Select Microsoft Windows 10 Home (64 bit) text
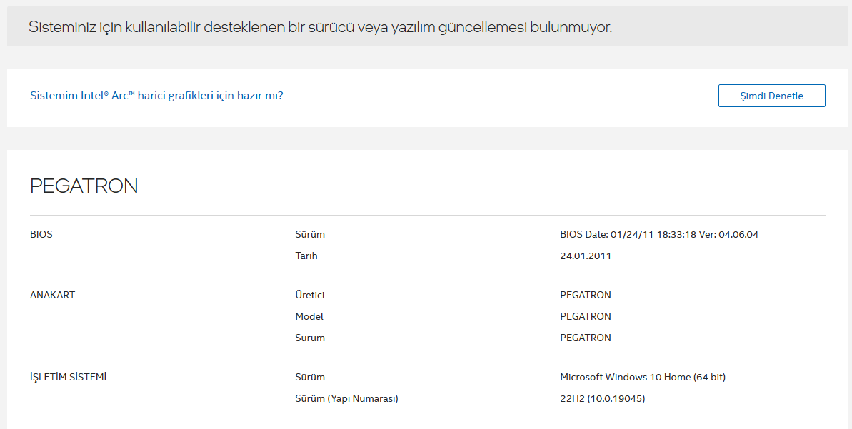 642,377
